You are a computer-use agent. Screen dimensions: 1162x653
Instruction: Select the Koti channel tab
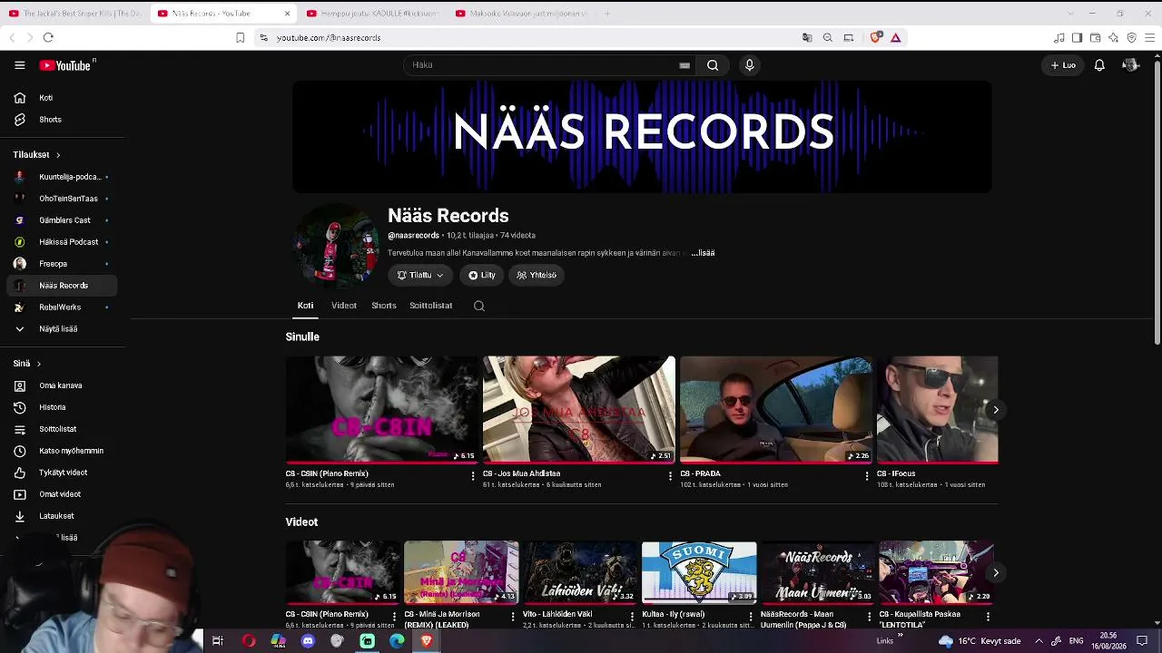coord(305,306)
